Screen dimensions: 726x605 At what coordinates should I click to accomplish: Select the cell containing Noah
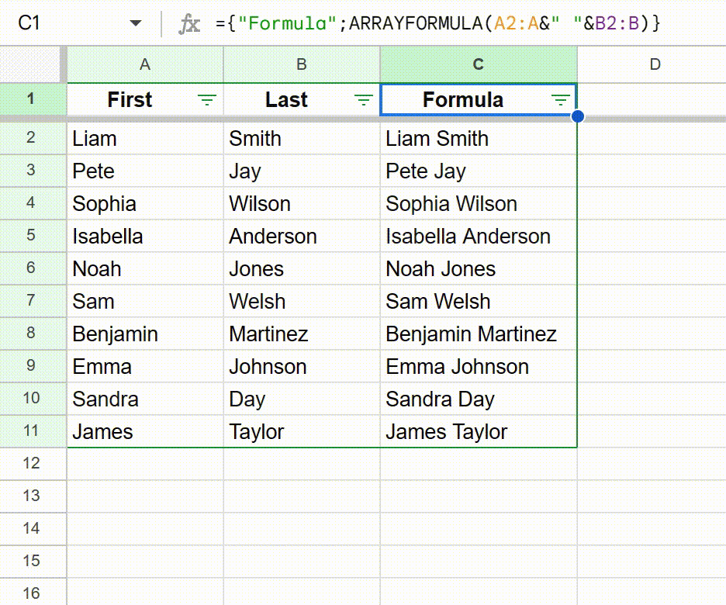(x=145, y=268)
